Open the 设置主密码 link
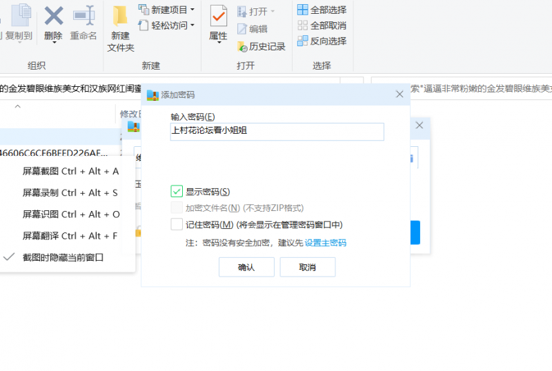 (x=325, y=243)
